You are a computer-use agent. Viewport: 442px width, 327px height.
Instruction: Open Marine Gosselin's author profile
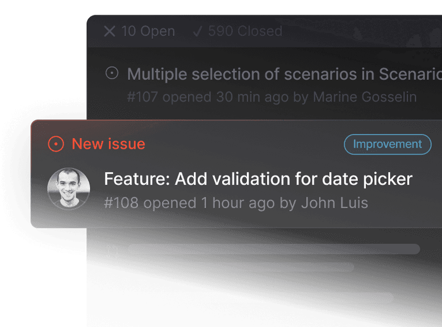[x=364, y=97]
